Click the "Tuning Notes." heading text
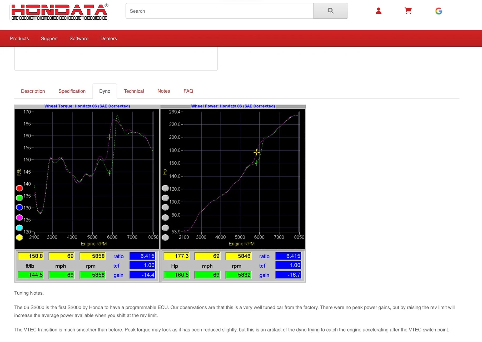482x342 pixels. pyautogui.click(x=29, y=293)
